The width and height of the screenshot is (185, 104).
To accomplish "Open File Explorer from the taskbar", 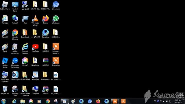I will click(23, 101).
